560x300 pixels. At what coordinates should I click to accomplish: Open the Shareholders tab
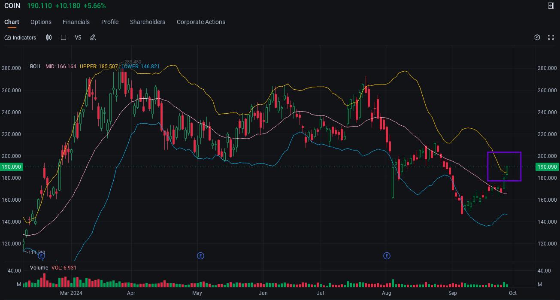pyautogui.click(x=148, y=22)
